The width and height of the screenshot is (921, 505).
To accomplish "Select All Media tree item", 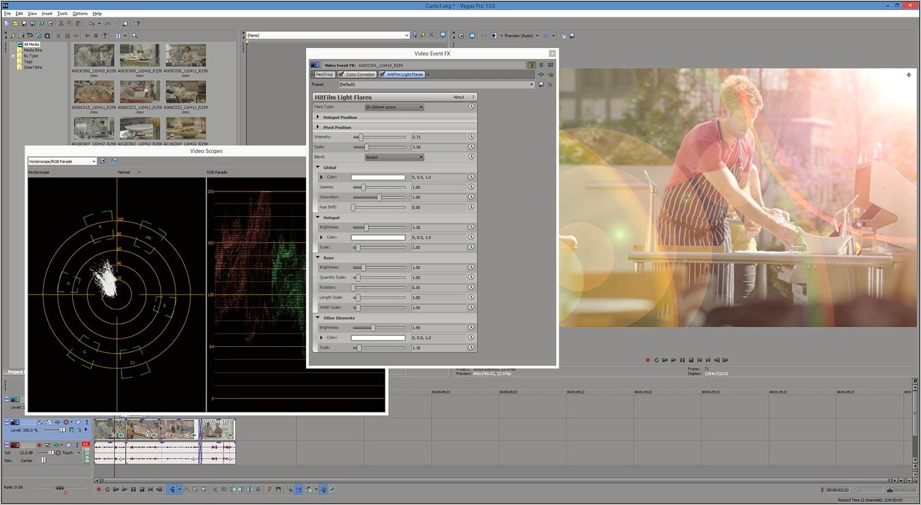I will 32,44.
